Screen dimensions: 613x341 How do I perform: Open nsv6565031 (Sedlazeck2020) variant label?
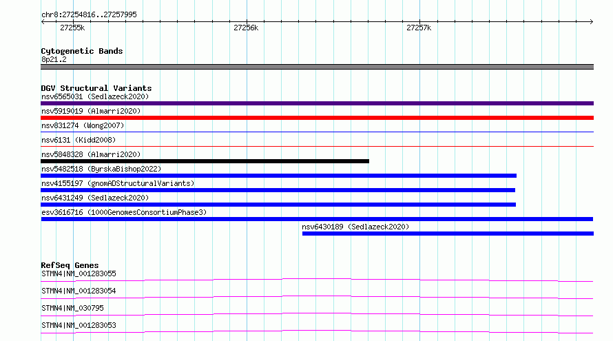(x=95, y=96)
